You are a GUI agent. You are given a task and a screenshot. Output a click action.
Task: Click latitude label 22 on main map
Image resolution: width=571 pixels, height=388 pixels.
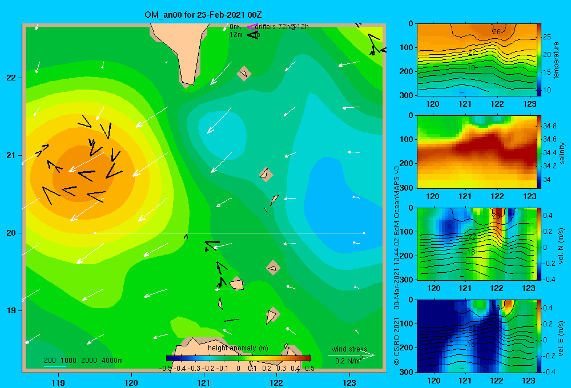(11, 78)
